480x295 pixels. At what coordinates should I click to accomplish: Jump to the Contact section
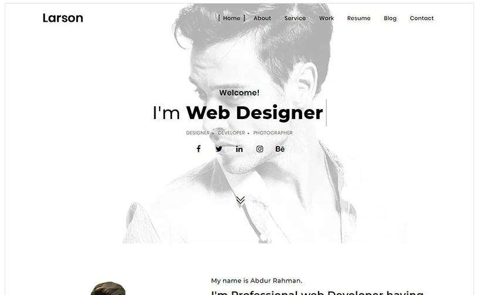[x=421, y=18]
